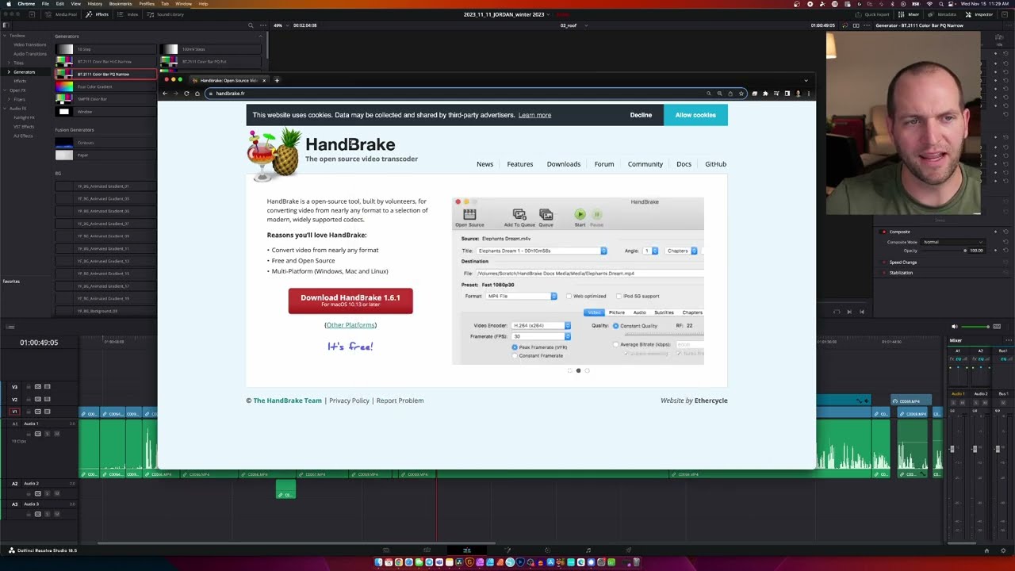The height and width of the screenshot is (571, 1015).
Task: Click Quick Export in Resolve toolbar
Action: coord(872,14)
